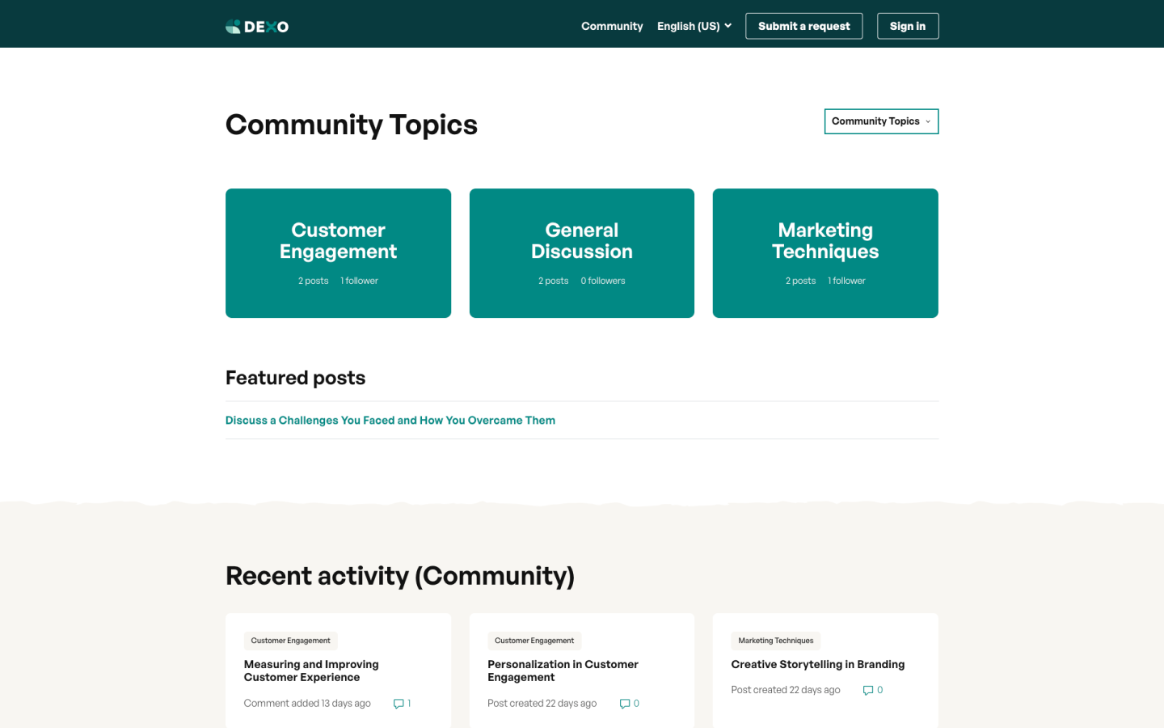Open the Community nav link
This screenshot has height=728, width=1164.
(612, 26)
